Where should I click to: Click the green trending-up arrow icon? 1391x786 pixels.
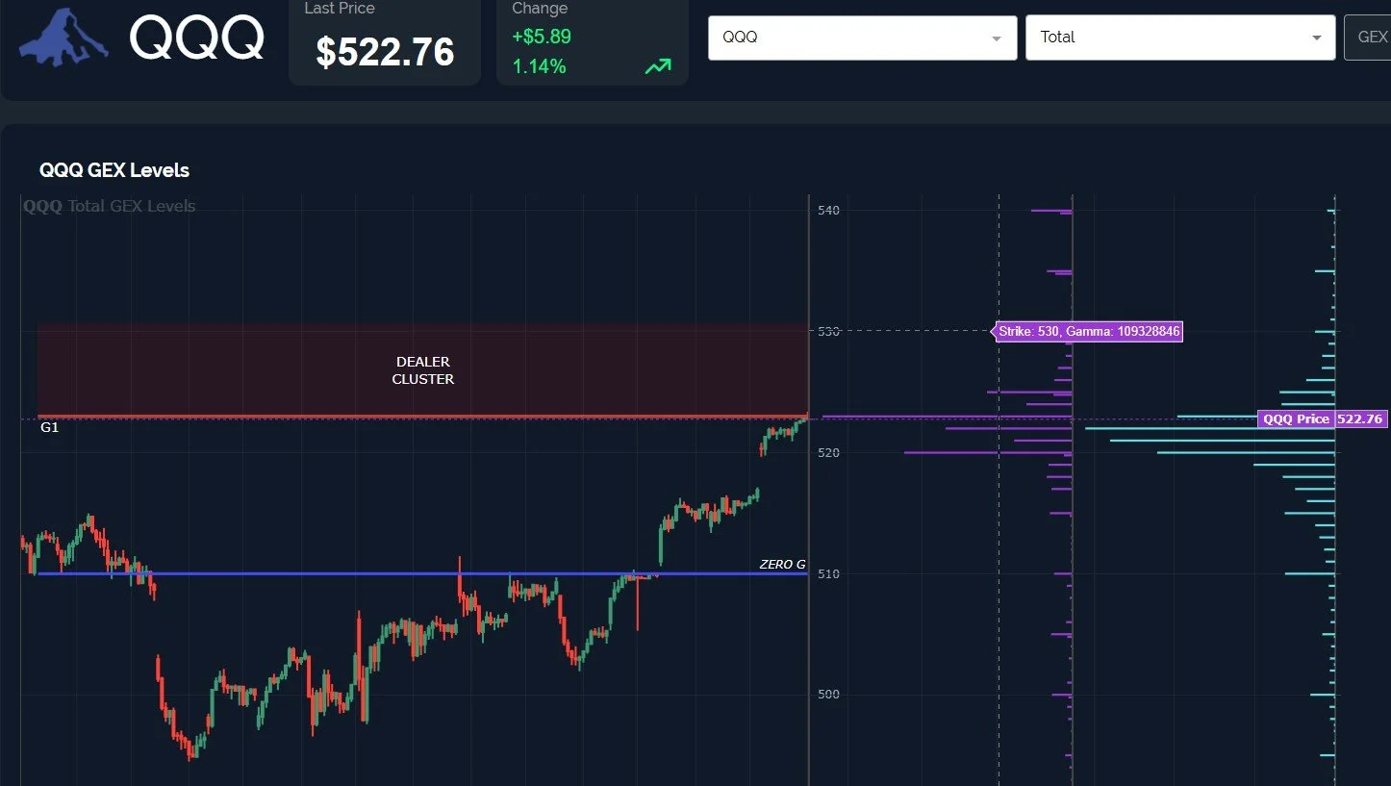[x=658, y=66]
